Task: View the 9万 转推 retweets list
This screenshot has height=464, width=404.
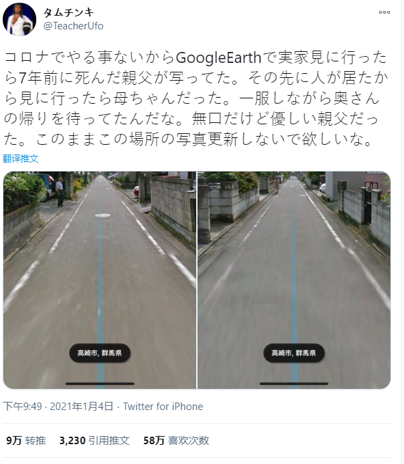Action: (26, 441)
